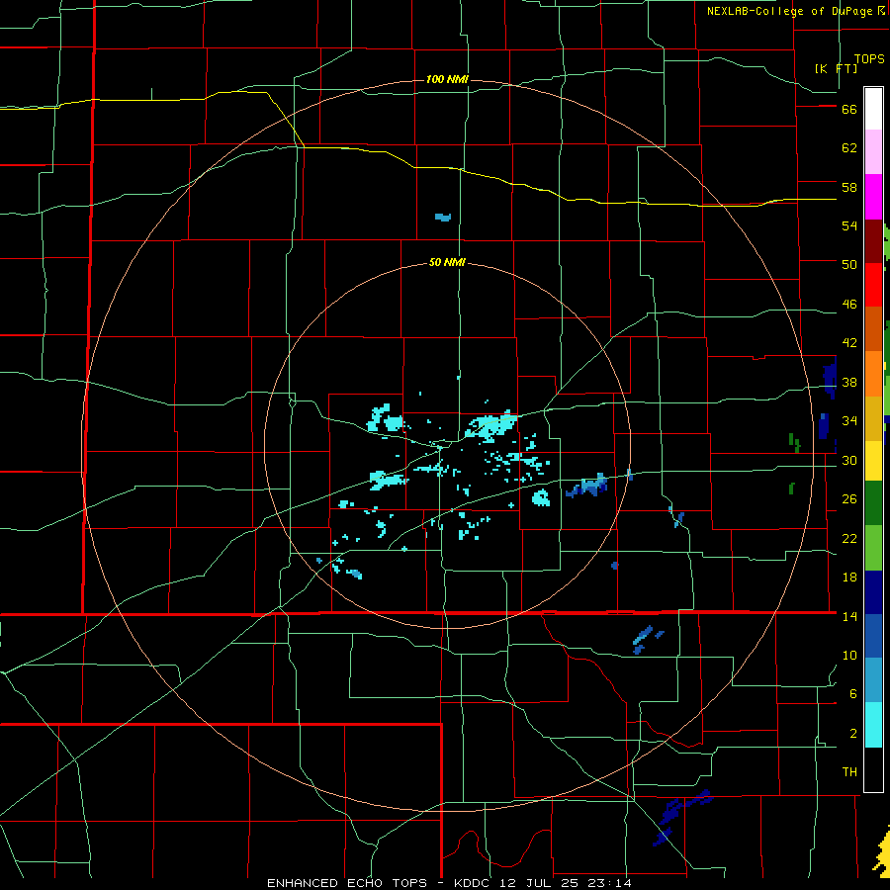This screenshot has height=890, width=890.
Task: Click the [K FT] units label
Action: pyautogui.click(x=836, y=68)
